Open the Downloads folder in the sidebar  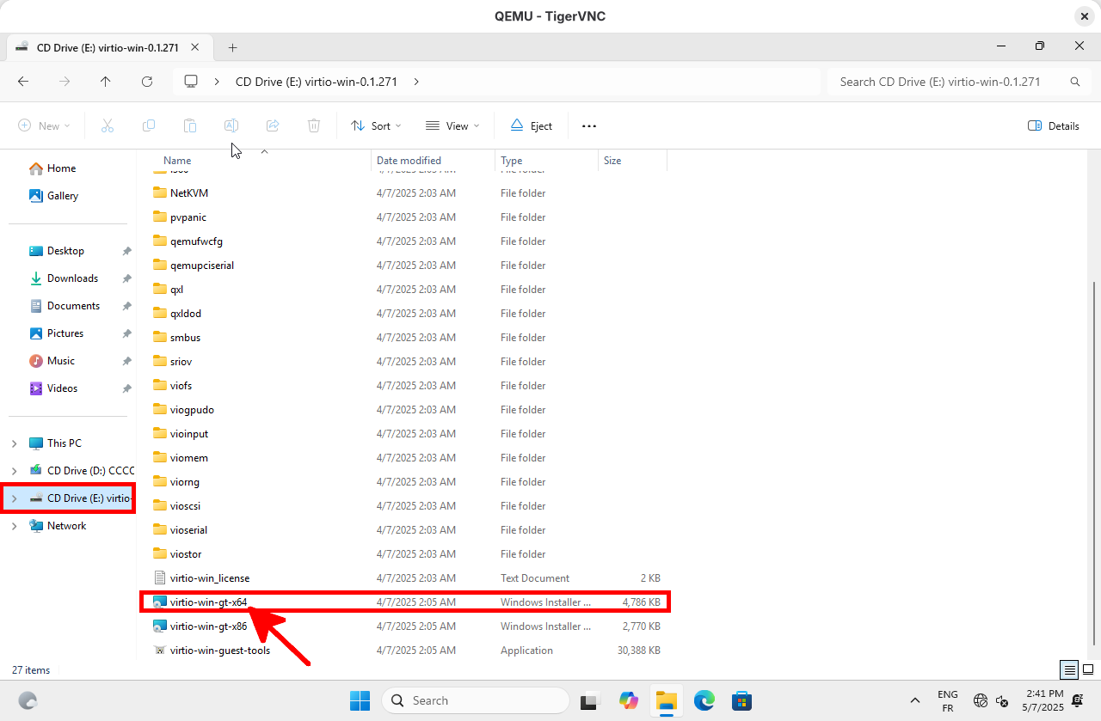tap(71, 278)
